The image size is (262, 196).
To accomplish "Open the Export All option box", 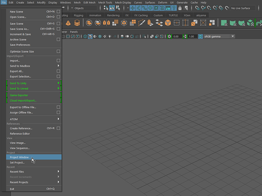I will 58,71.
